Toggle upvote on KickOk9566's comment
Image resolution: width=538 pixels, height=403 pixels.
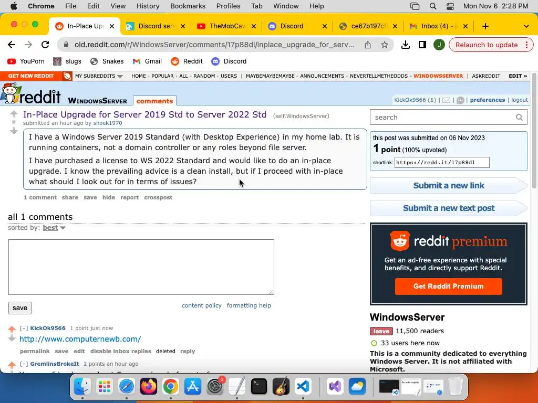12,329
